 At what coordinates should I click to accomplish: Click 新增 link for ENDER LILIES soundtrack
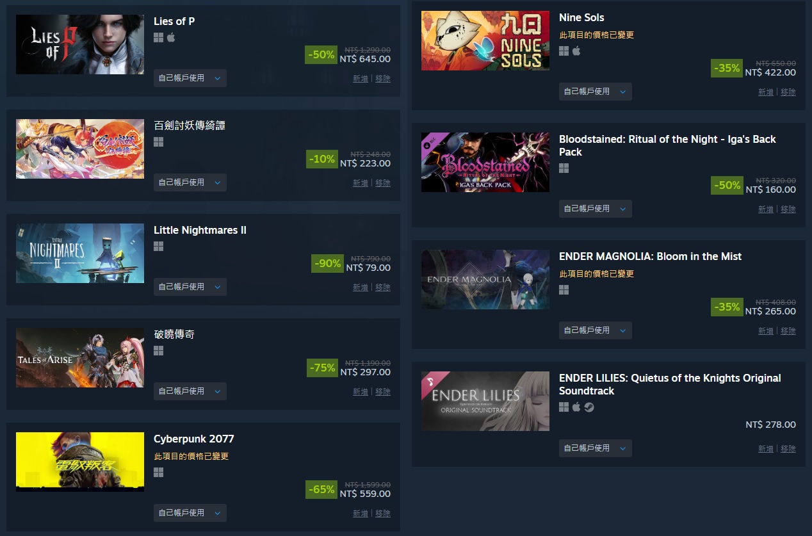pos(766,449)
